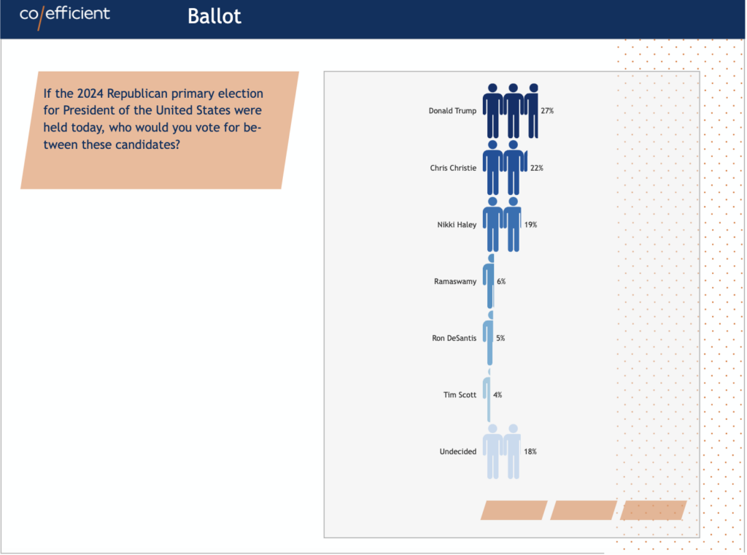Click the Tim Scott name label

(460, 395)
